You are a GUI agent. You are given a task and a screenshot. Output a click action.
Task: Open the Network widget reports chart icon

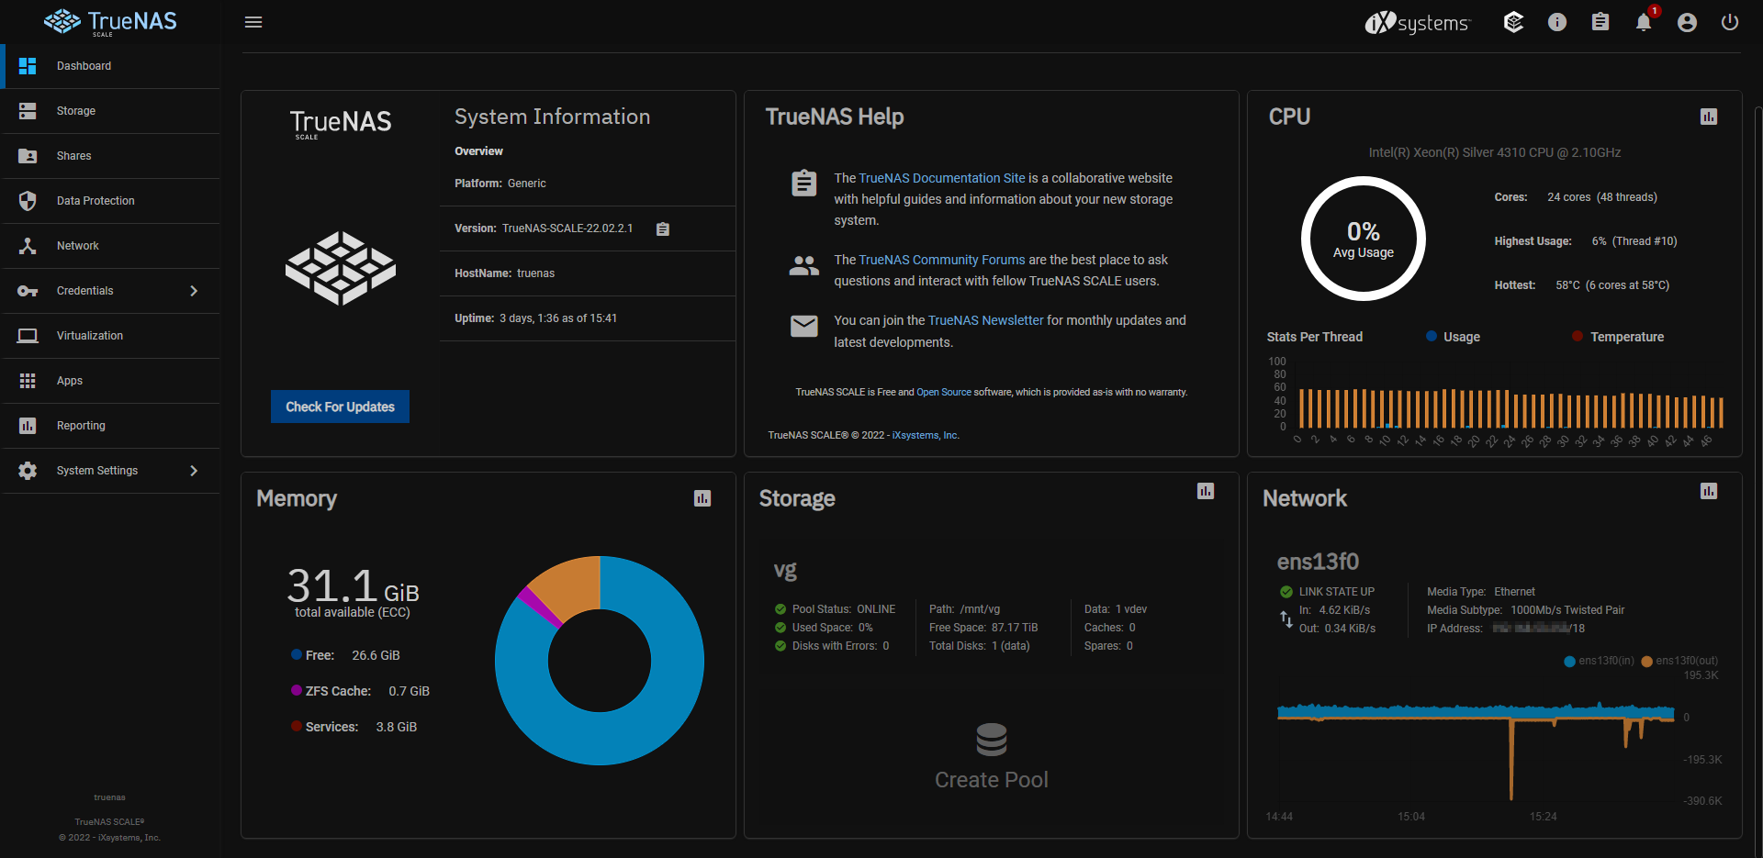click(1708, 491)
